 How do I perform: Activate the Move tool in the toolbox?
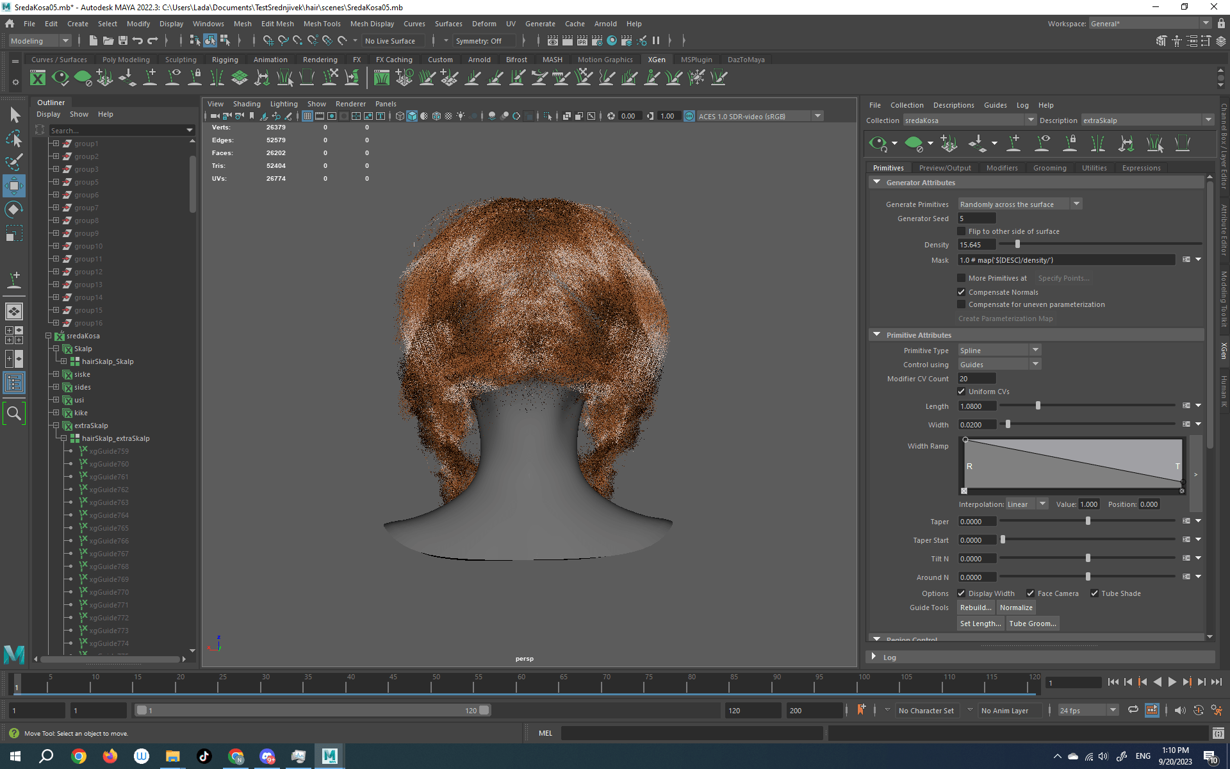pos(14,186)
